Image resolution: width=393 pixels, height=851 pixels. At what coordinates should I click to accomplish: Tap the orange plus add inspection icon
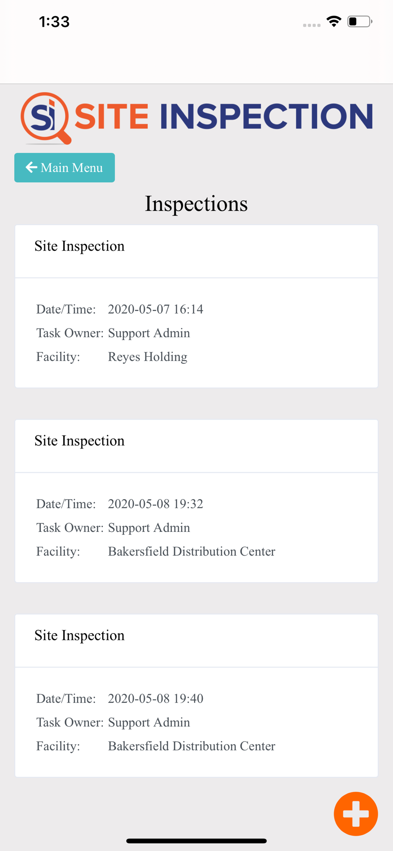(356, 814)
